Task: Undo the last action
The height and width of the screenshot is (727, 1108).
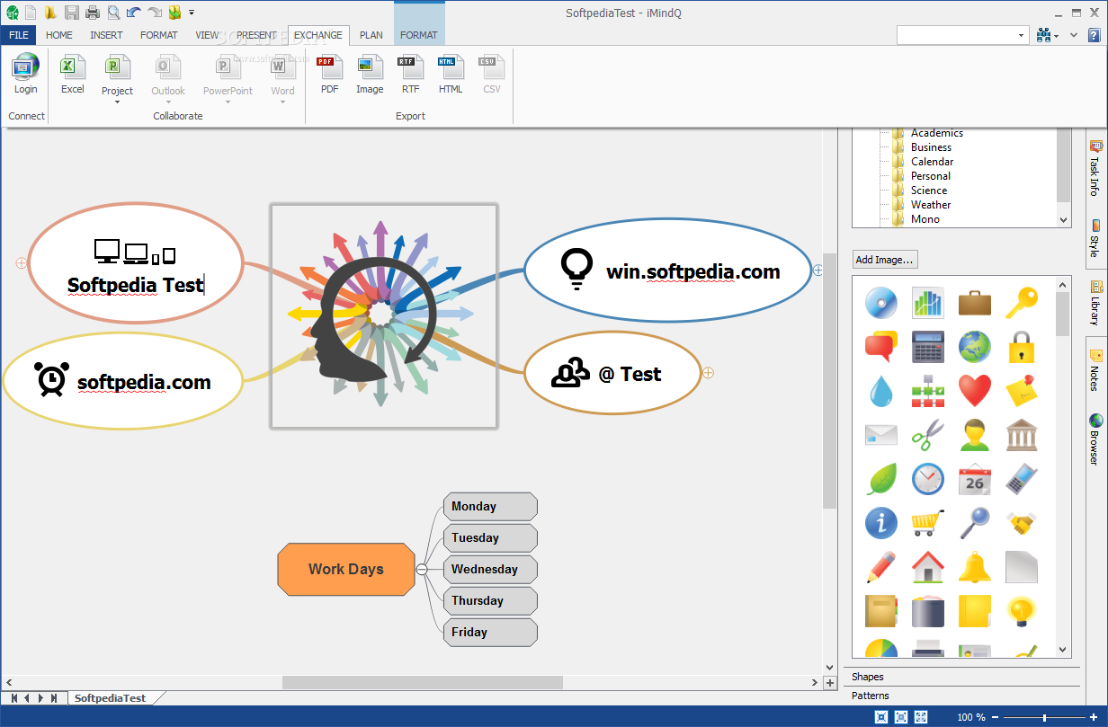Action: point(134,13)
